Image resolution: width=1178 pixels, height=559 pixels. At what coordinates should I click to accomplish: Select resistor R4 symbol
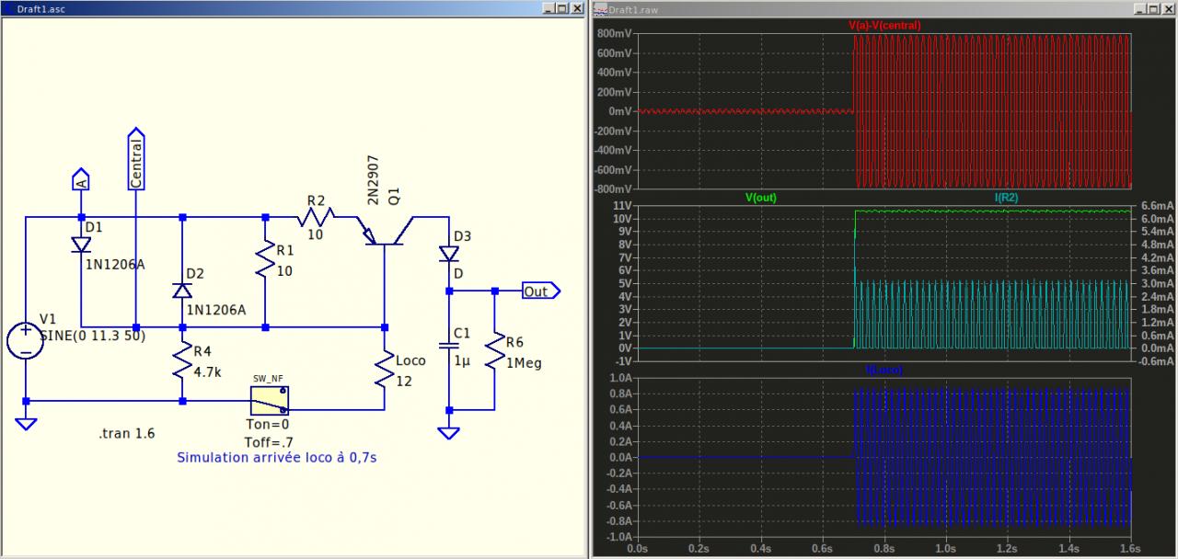pos(182,359)
